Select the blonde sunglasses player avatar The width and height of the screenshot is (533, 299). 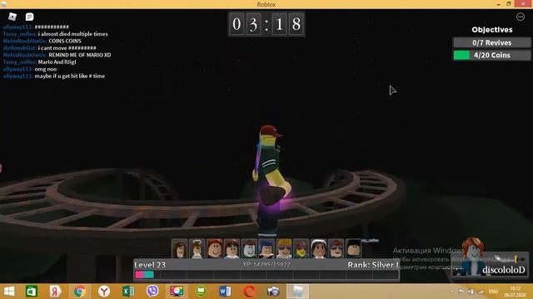pos(284,248)
